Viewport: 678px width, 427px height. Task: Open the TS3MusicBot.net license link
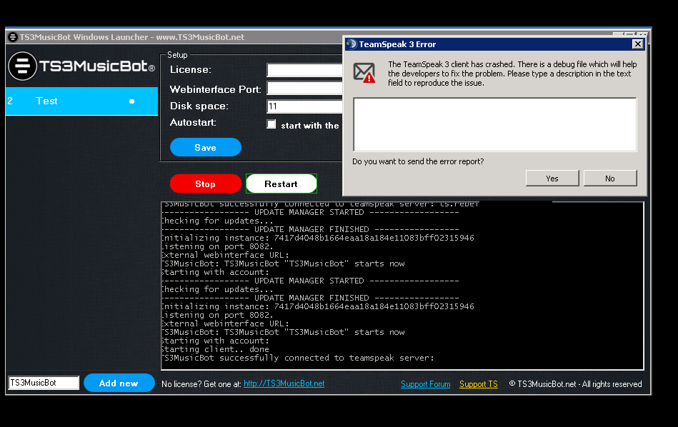point(284,383)
